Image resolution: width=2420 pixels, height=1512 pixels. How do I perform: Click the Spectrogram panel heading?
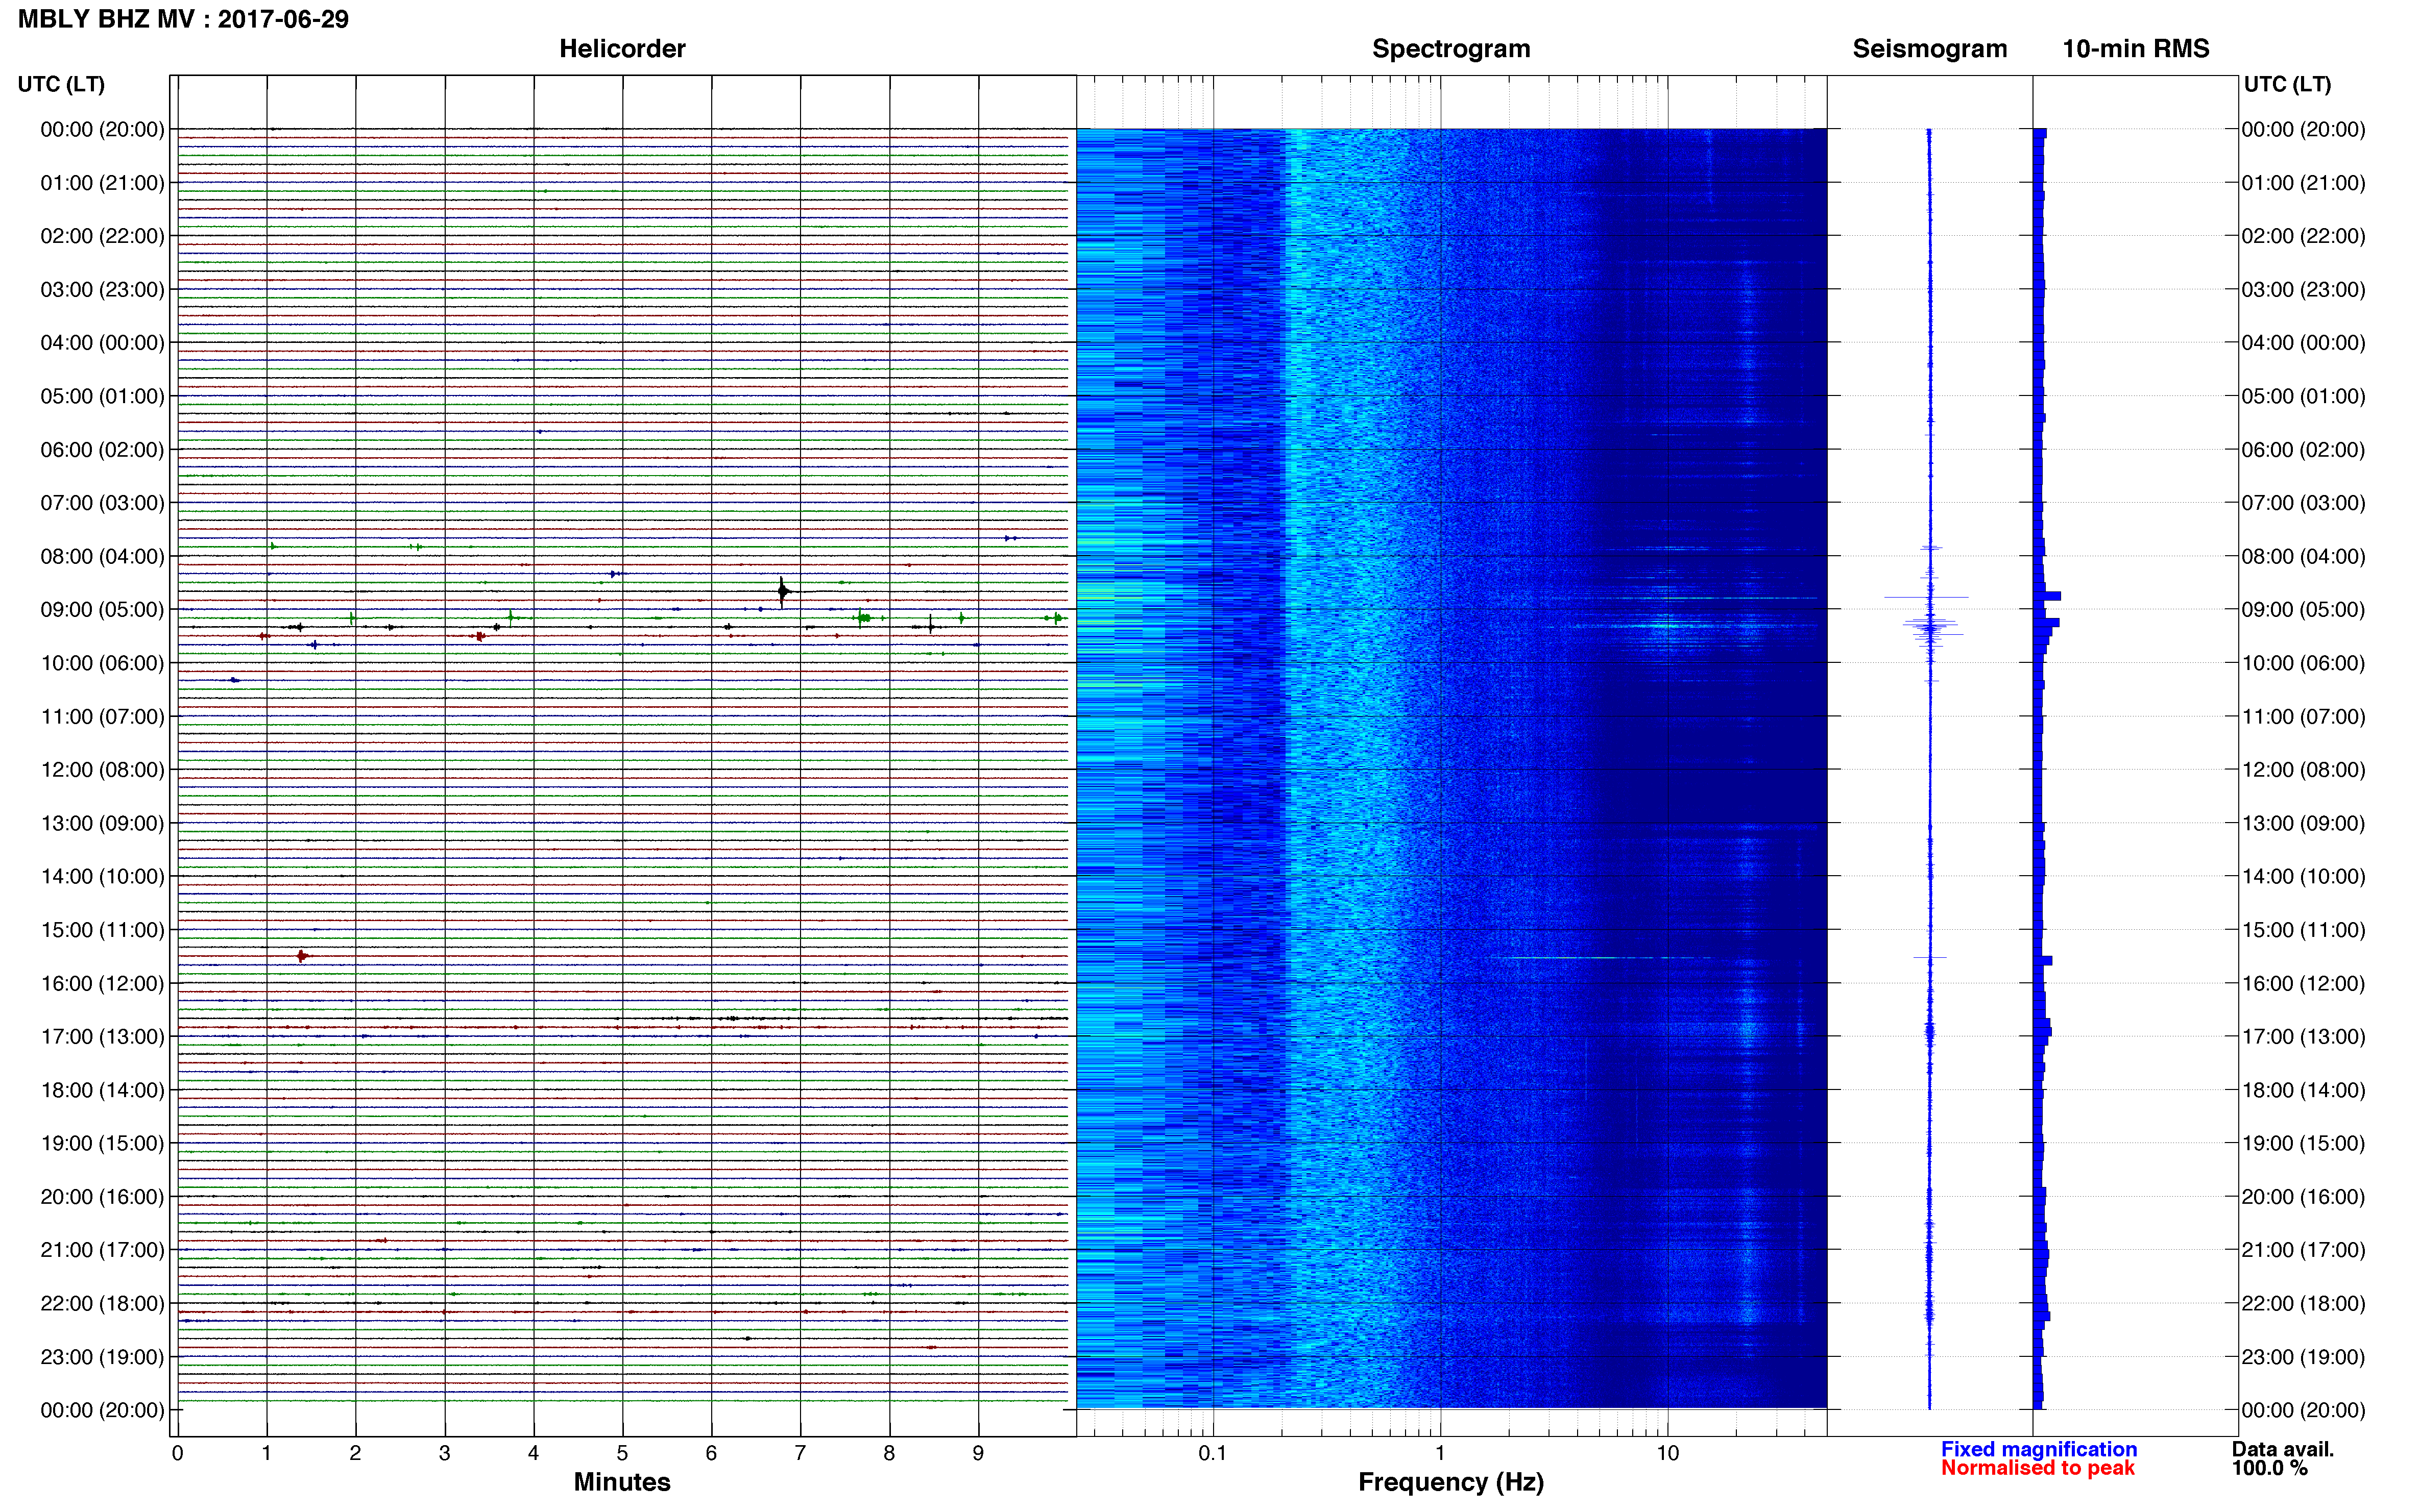click(x=1450, y=49)
